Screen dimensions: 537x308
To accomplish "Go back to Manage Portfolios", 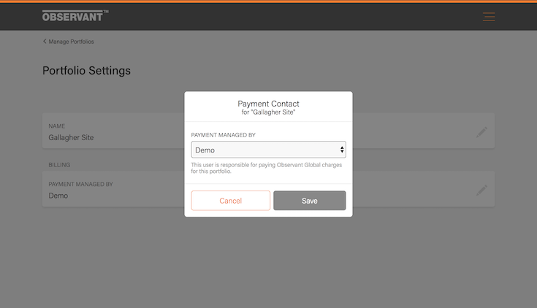I will (x=71, y=42).
